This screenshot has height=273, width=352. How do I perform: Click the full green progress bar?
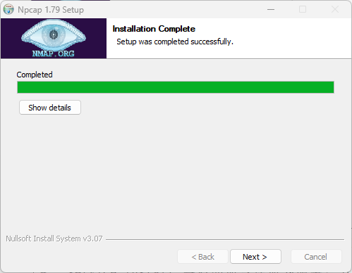click(x=176, y=87)
